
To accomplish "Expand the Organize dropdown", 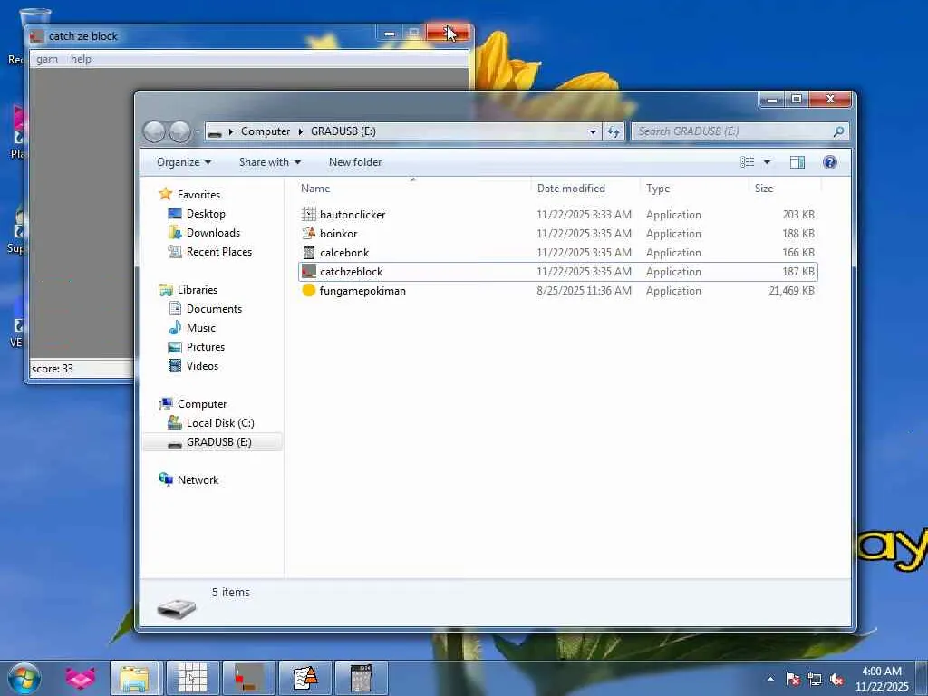I will pos(183,162).
